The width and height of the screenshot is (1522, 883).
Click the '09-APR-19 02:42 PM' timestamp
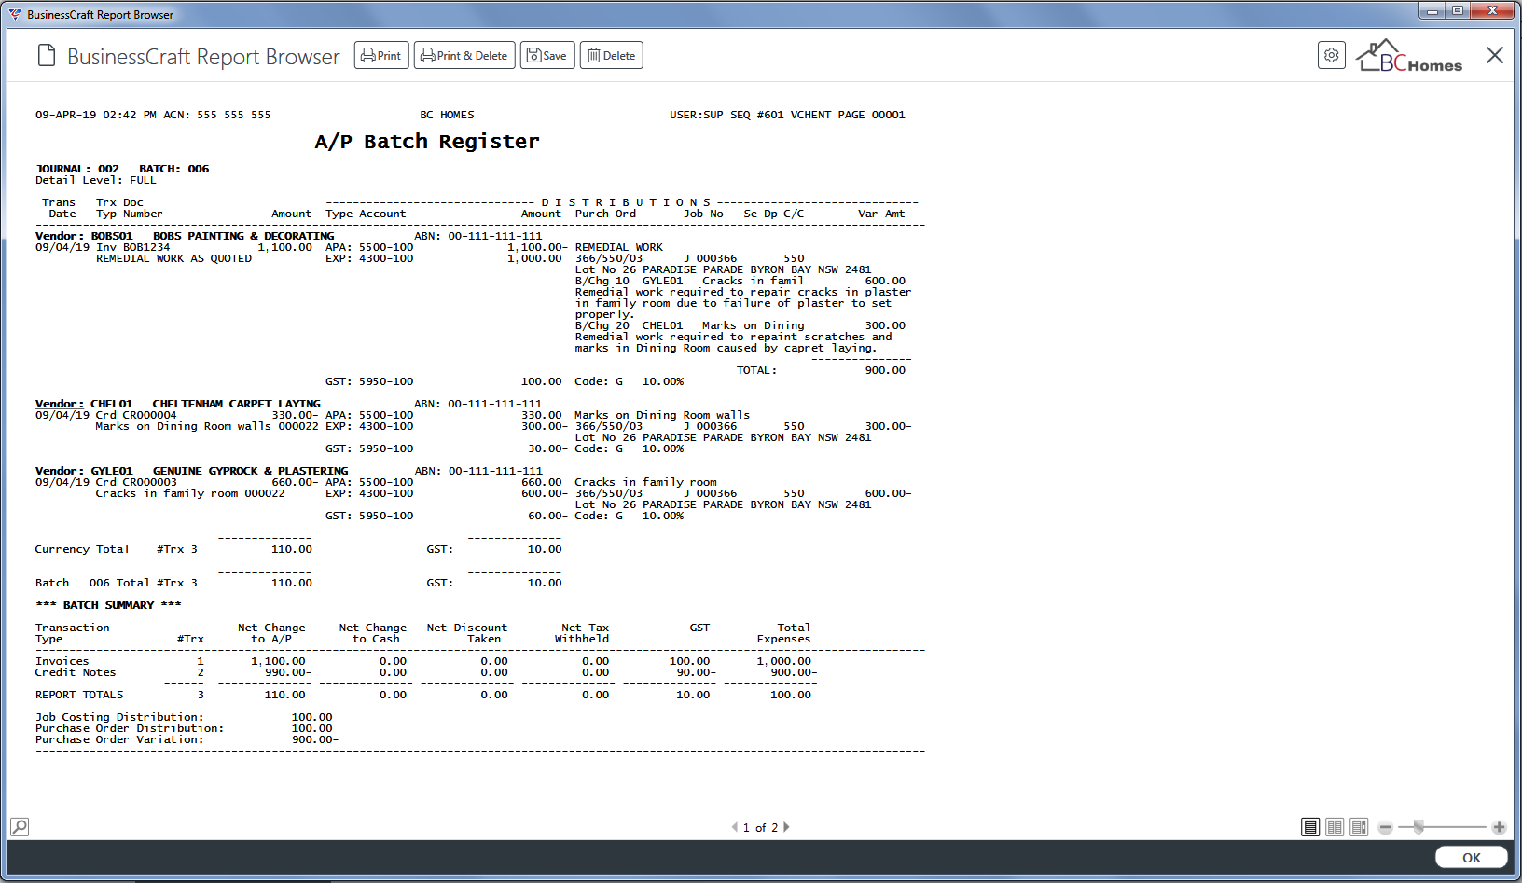pos(96,115)
